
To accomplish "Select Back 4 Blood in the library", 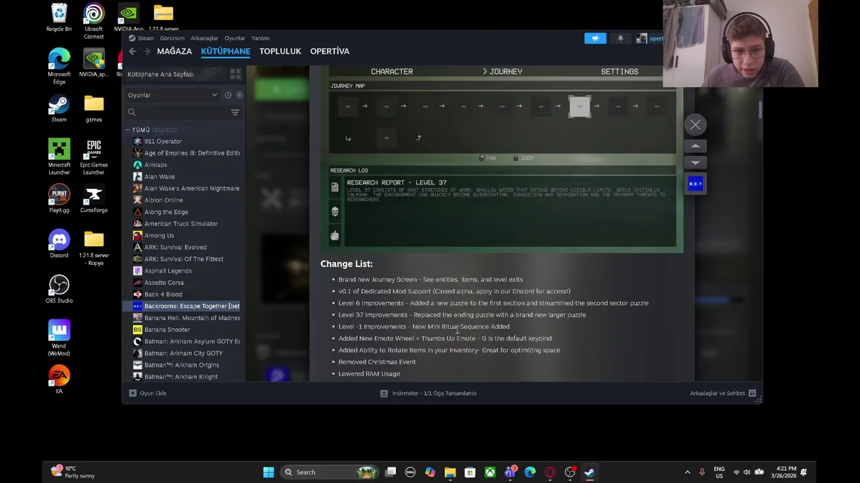I will pyautogui.click(x=163, y=294).
